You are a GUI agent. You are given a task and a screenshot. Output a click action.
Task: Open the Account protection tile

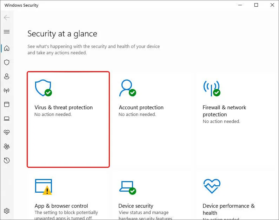152,119
